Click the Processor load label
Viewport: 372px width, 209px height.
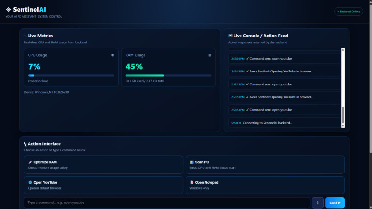[38, 81]
